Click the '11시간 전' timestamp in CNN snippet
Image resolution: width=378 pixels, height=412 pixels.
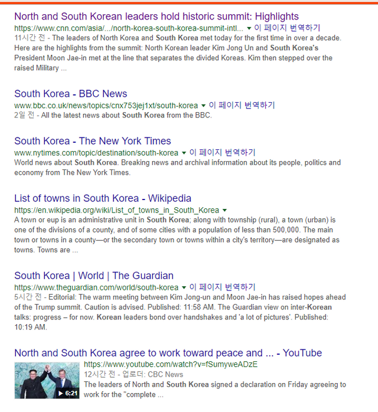click(30, 38)
